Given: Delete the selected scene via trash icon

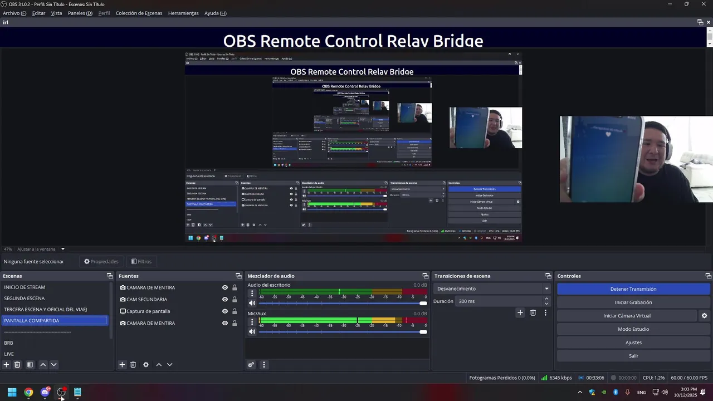Looking at the screenshot, I should pos(17,365).
